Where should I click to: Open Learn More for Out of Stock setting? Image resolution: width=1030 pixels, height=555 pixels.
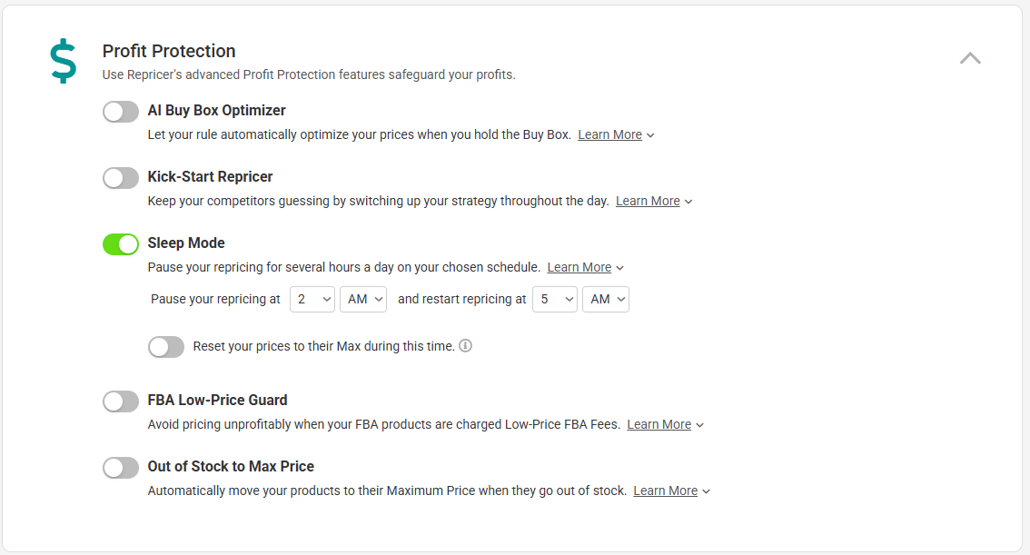pos(666,491)
